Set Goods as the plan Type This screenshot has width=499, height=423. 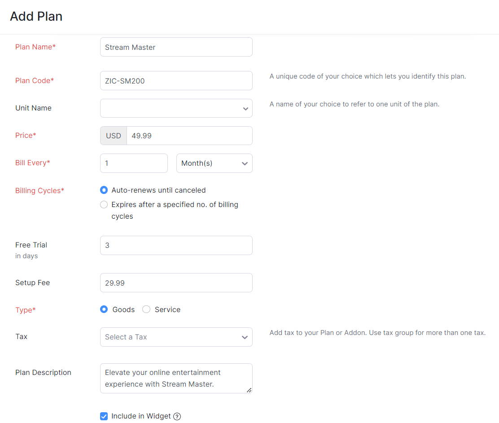coord(104,309)
